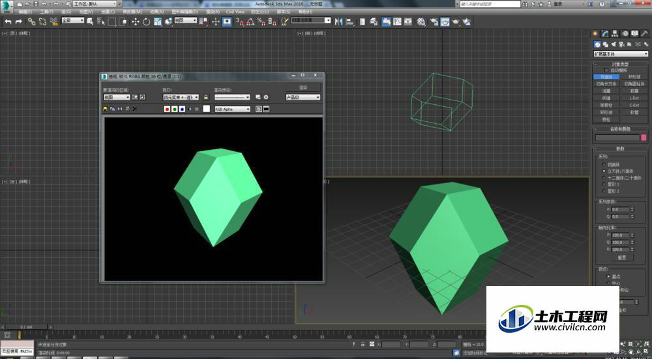Open the Material Editor from toolbar
The image size is (652, 359).
click(421, 22)
